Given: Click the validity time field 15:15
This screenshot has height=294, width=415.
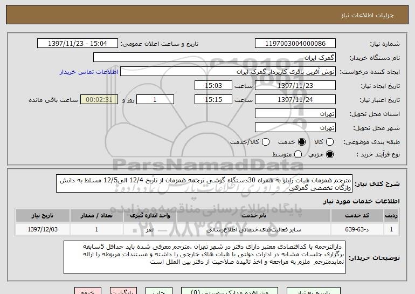Looking at the screenshot, I should click(213, 100).
